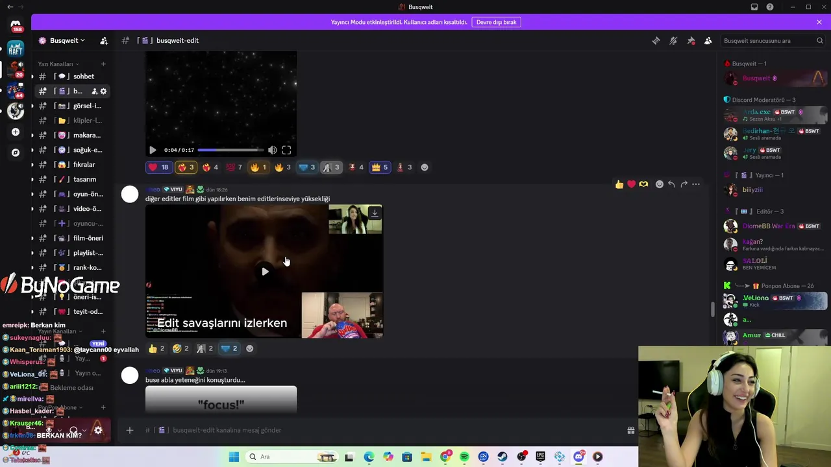Image resolution: width=831 pixels, height=467 pixels.
Task: Add reaction smiley after first message reactions
Action: point(425,167)
